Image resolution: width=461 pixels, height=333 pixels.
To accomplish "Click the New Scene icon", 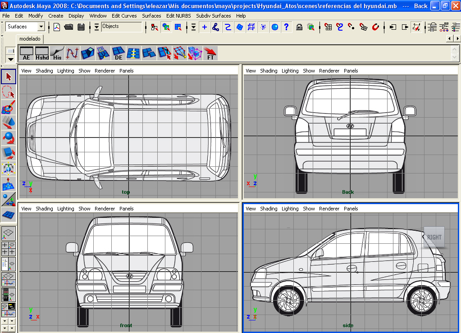I will pyautogui.click(x=57, y=27).
